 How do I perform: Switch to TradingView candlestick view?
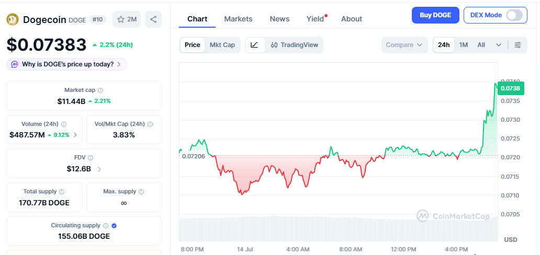click(x=294, y=45)
